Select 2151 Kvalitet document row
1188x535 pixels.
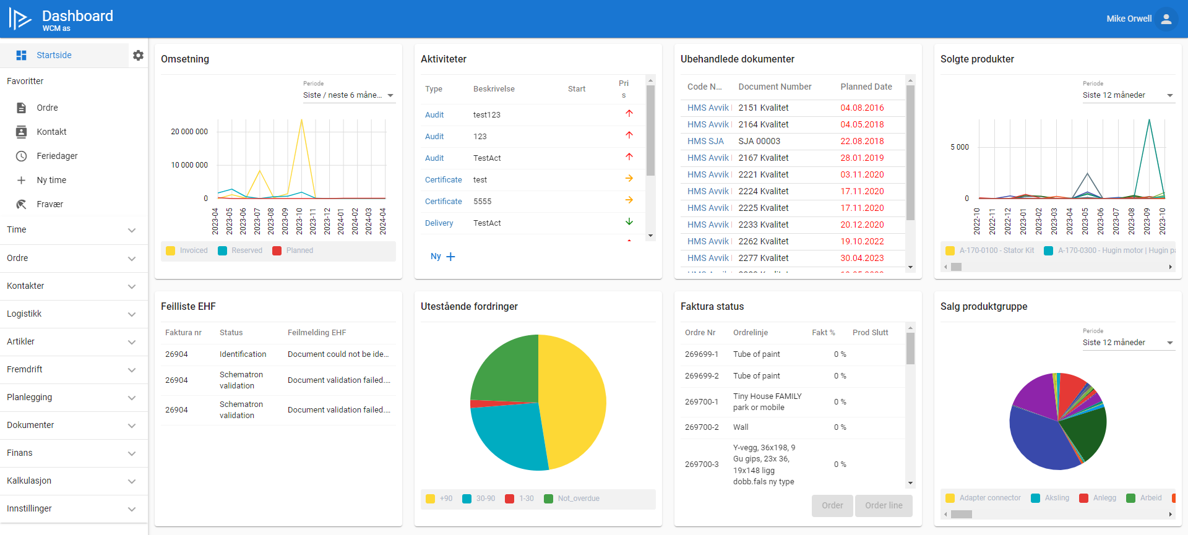[x=792, y=108]
